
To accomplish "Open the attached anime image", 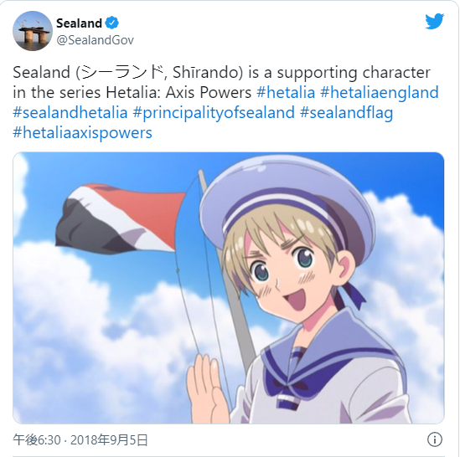I will coord(229,288).
